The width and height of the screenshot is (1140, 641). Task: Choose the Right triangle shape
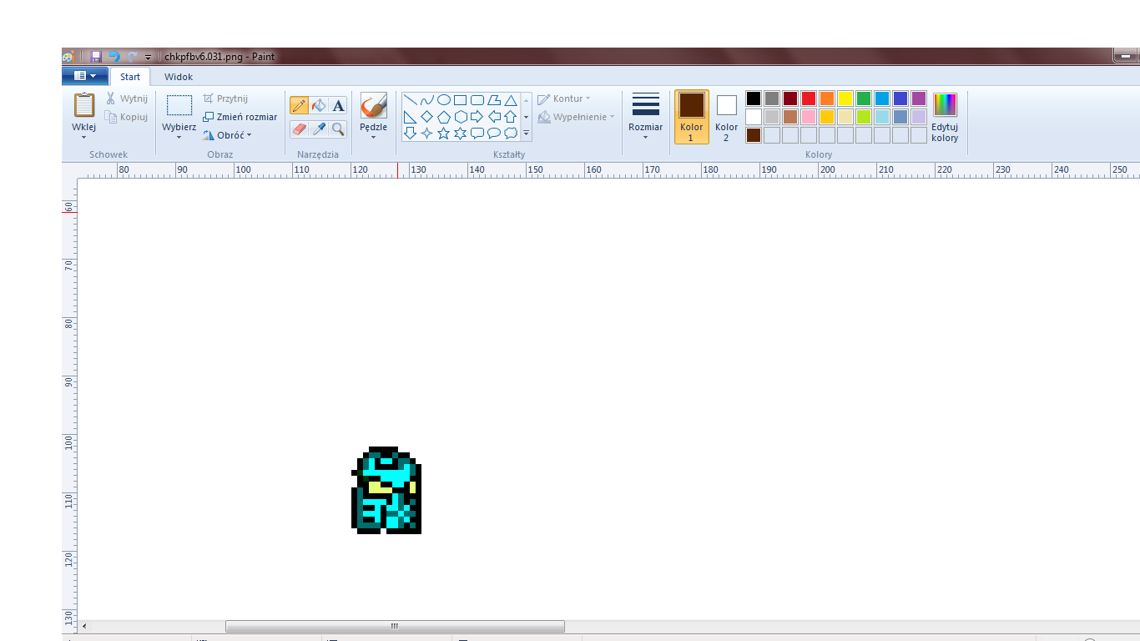(411, 117)
